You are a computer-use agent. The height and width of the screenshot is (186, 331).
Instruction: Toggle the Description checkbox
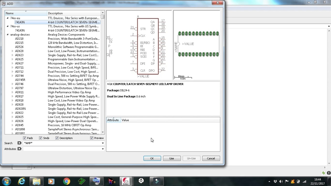pos(57,138)
